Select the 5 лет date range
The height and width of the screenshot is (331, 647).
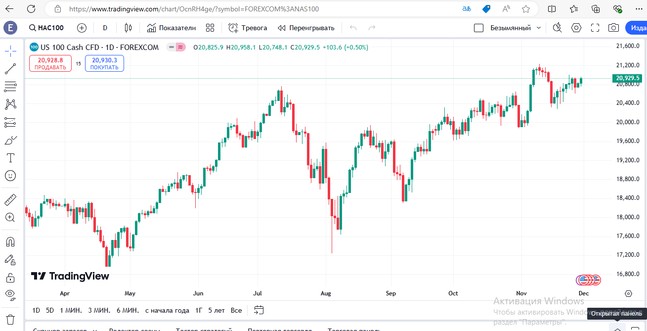(216, 310)
